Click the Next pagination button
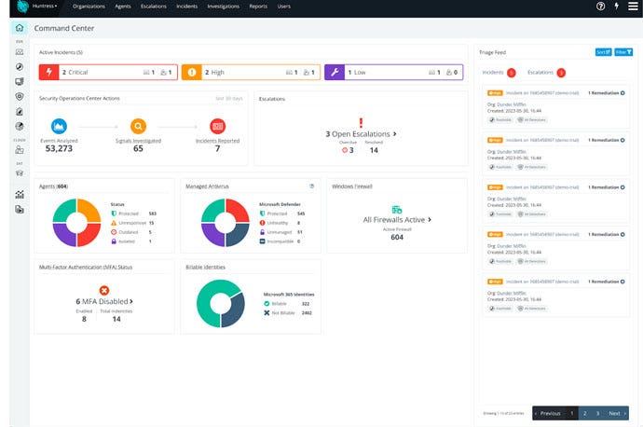This screenshot has height=427, width=643. tap(615, 413)
